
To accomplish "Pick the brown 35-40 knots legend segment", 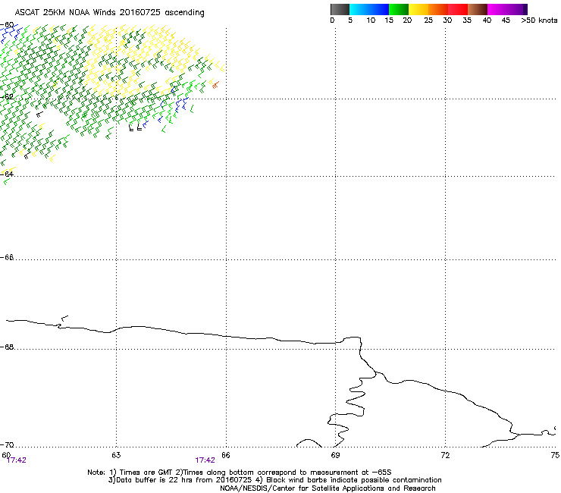I will [x=478, y=9].
